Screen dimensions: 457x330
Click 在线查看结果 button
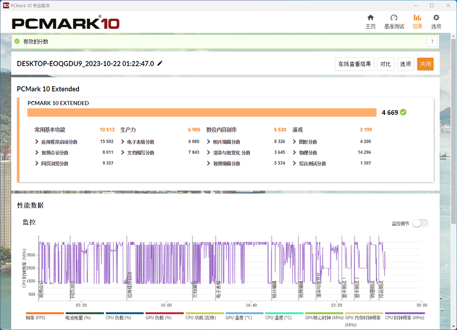click(354, 64)
